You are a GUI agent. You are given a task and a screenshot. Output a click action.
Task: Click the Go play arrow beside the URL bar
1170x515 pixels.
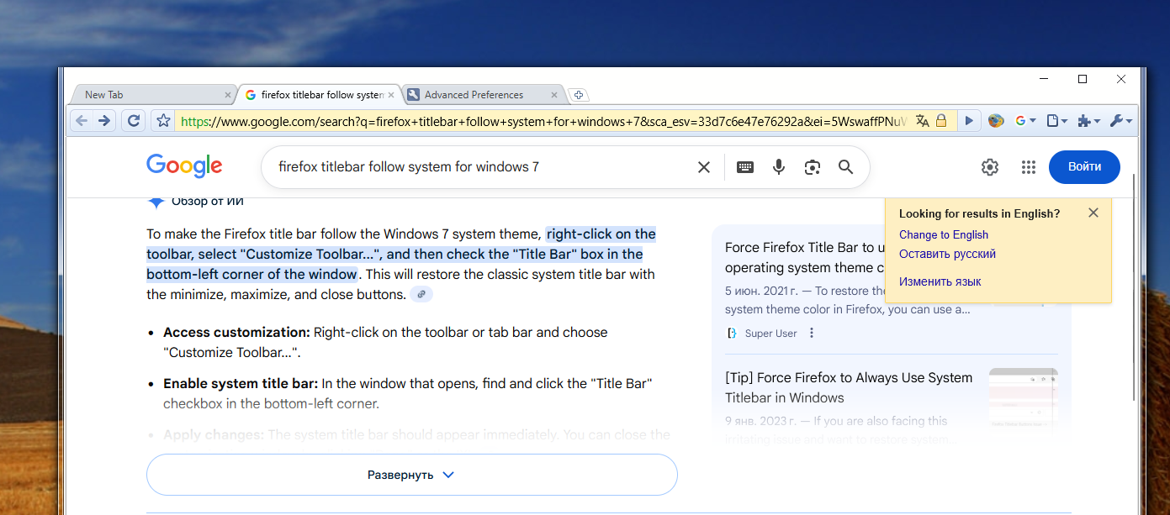969,121
